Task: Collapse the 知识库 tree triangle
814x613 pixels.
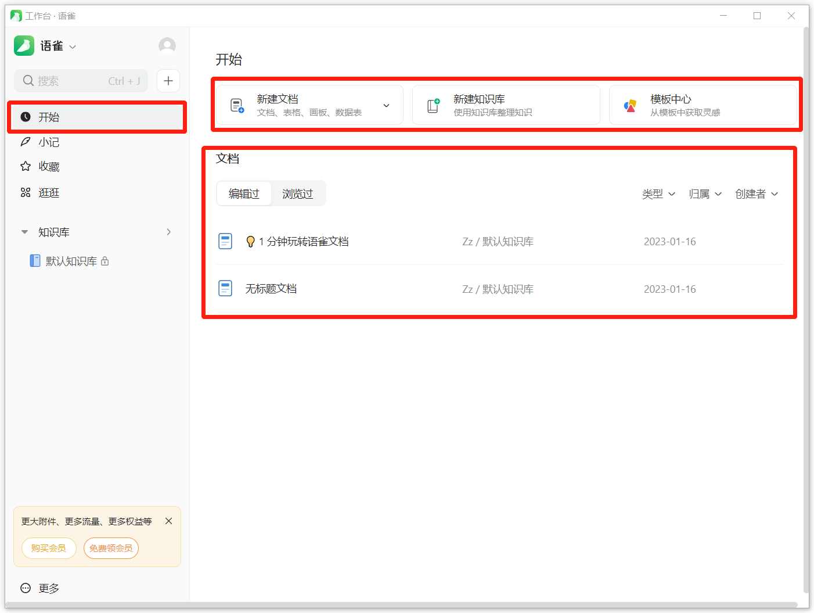Action: pos(24,232)
